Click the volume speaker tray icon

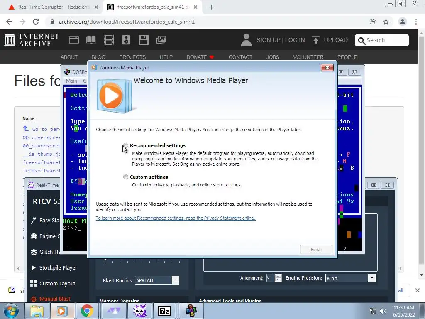tap(383, 311)
